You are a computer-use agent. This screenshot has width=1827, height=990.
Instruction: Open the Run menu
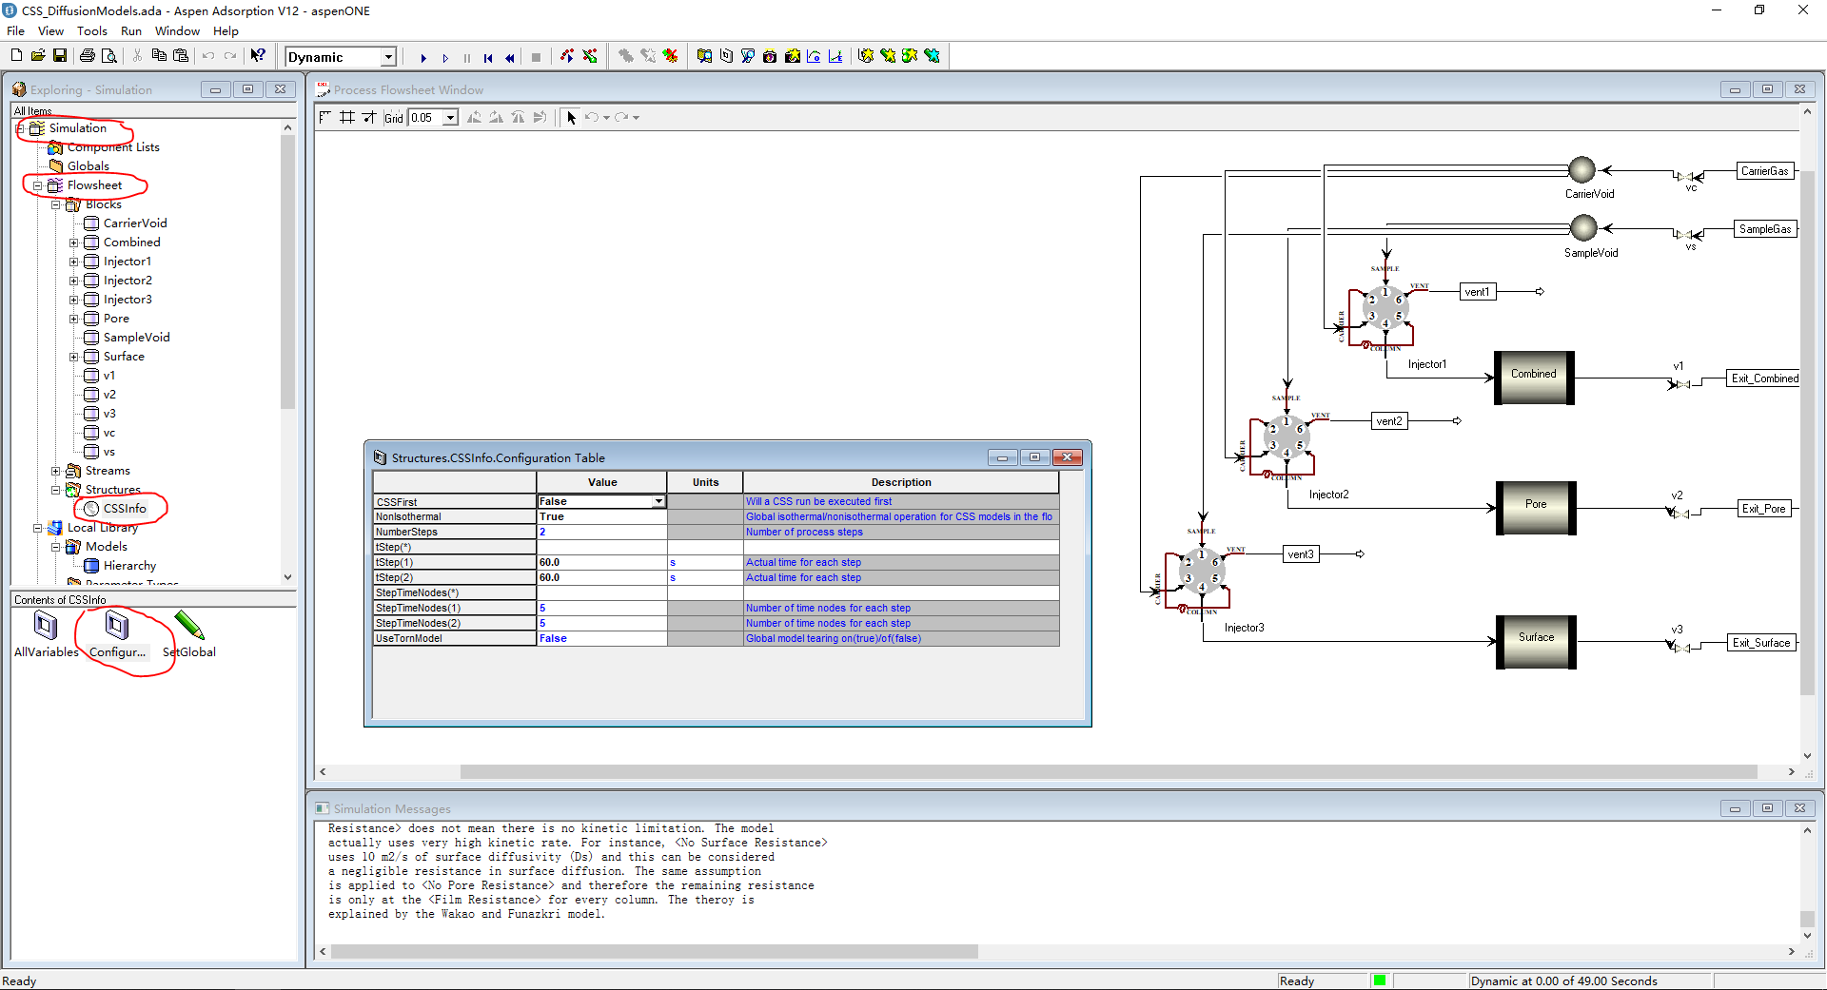pos(131,31)
